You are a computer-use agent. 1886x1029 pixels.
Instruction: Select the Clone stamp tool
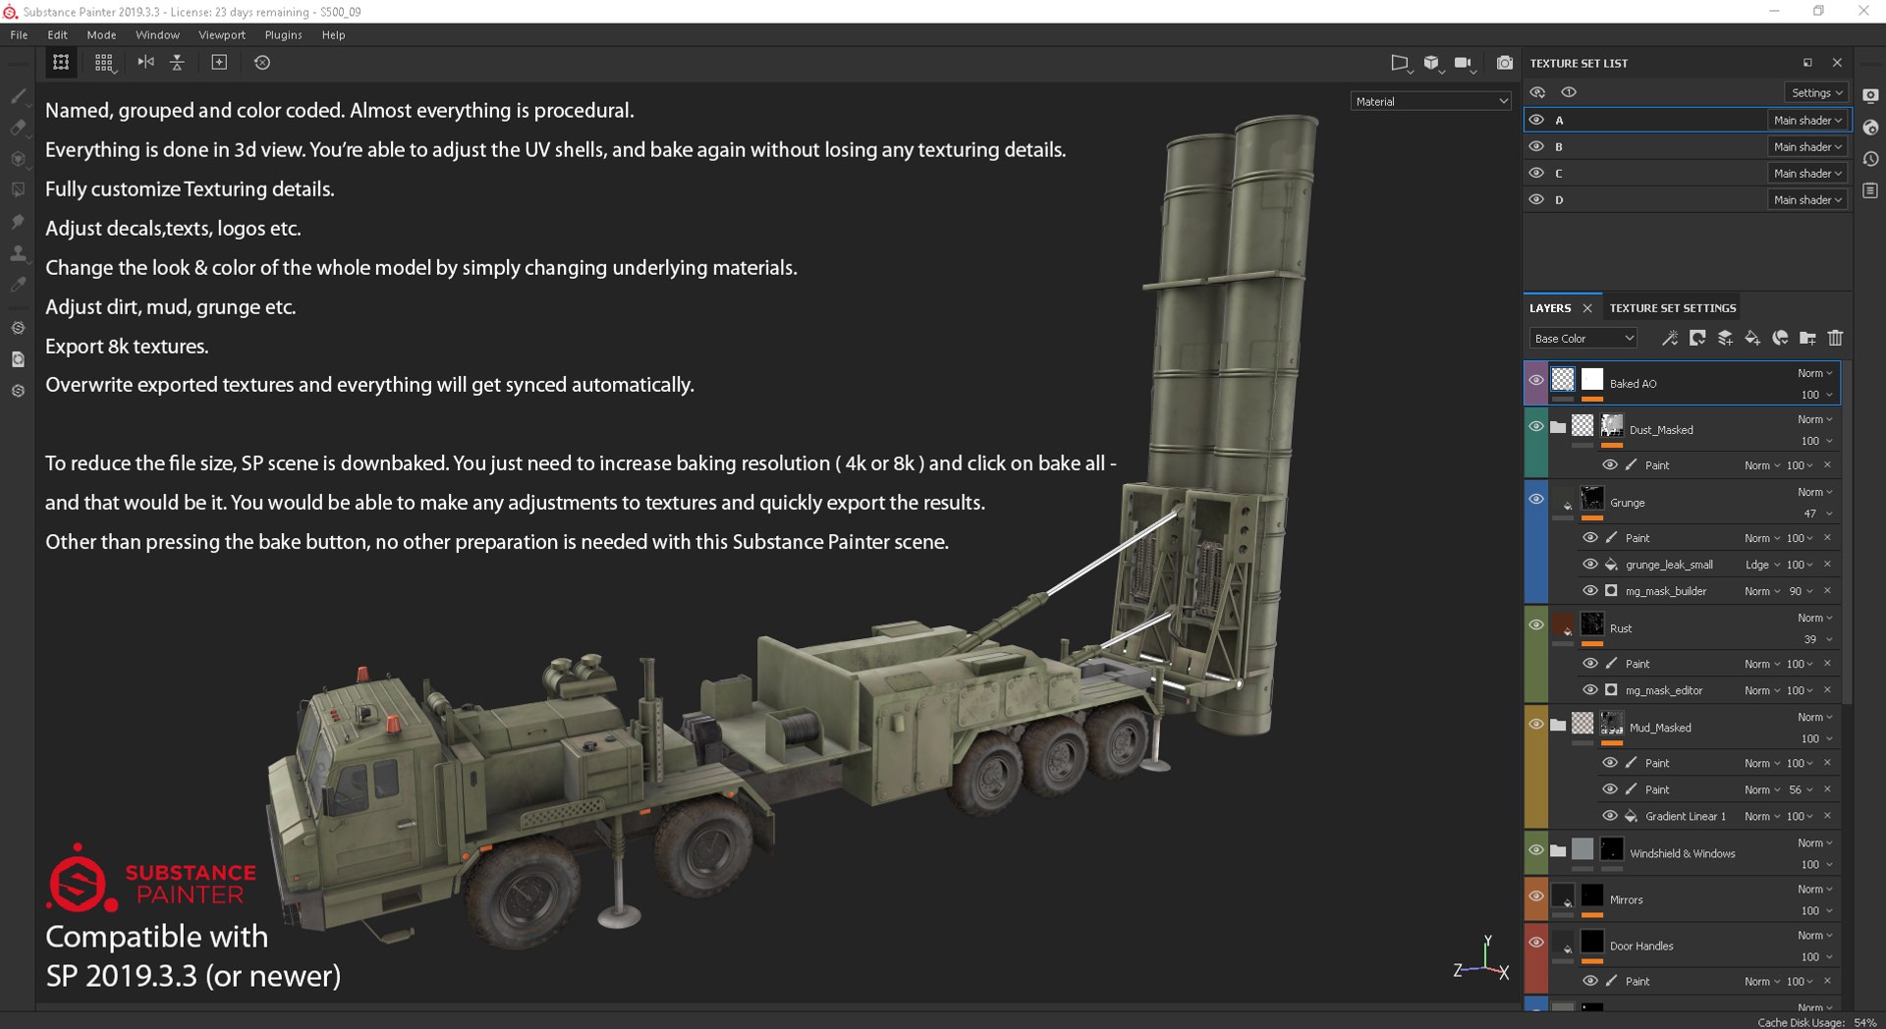tap(18, 253)
